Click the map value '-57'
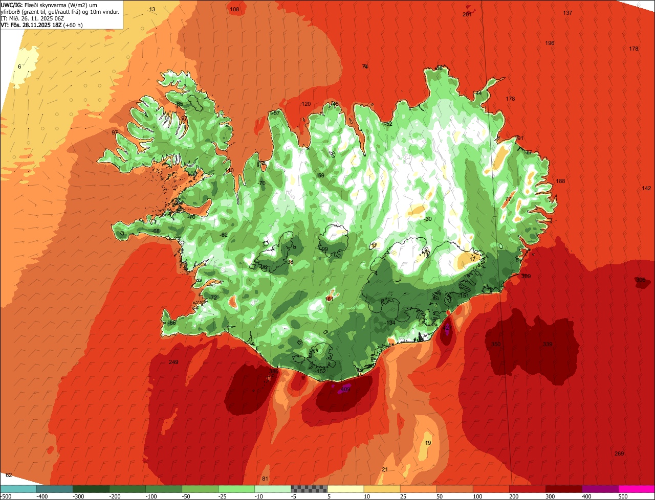 276,113
